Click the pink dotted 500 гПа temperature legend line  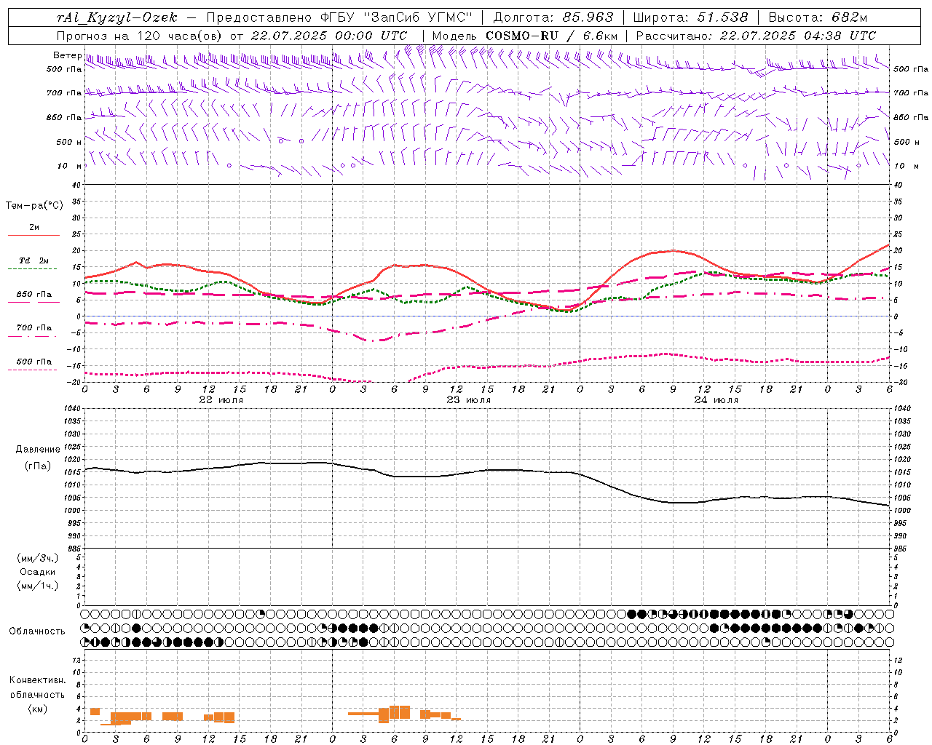coord(32,370)
